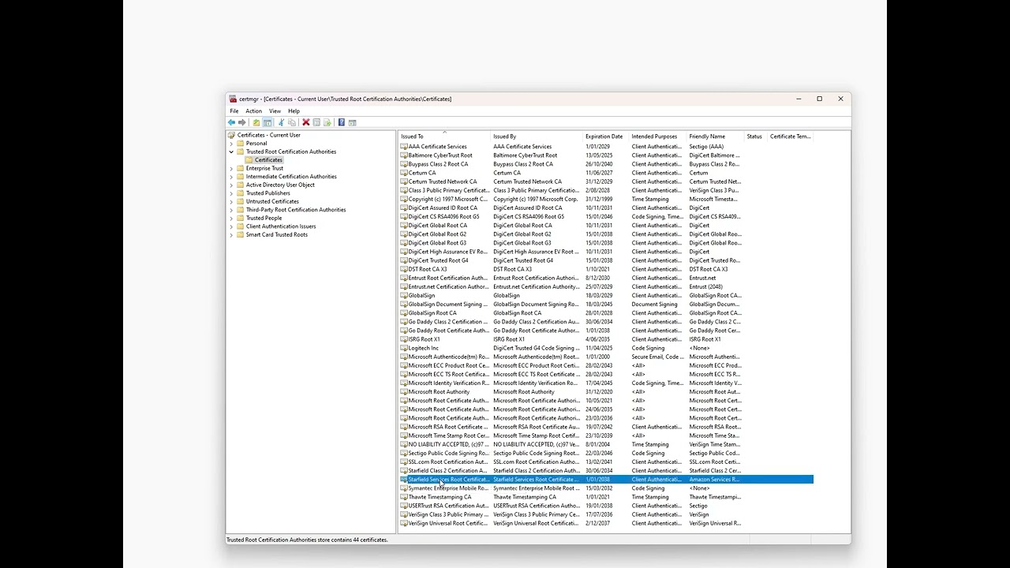
Task: Click folder icon beside Untrusted Certificates
Action: click(241, 201)
